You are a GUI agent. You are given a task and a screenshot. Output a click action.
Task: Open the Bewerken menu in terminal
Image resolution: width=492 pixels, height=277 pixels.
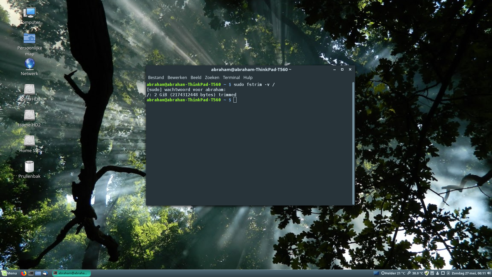coord(177,77)
